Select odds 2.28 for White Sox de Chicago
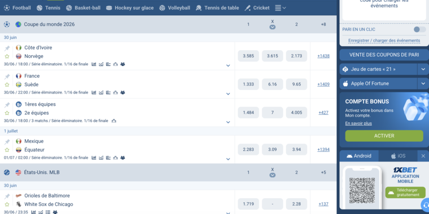429x214 pixels. (296, 204)
